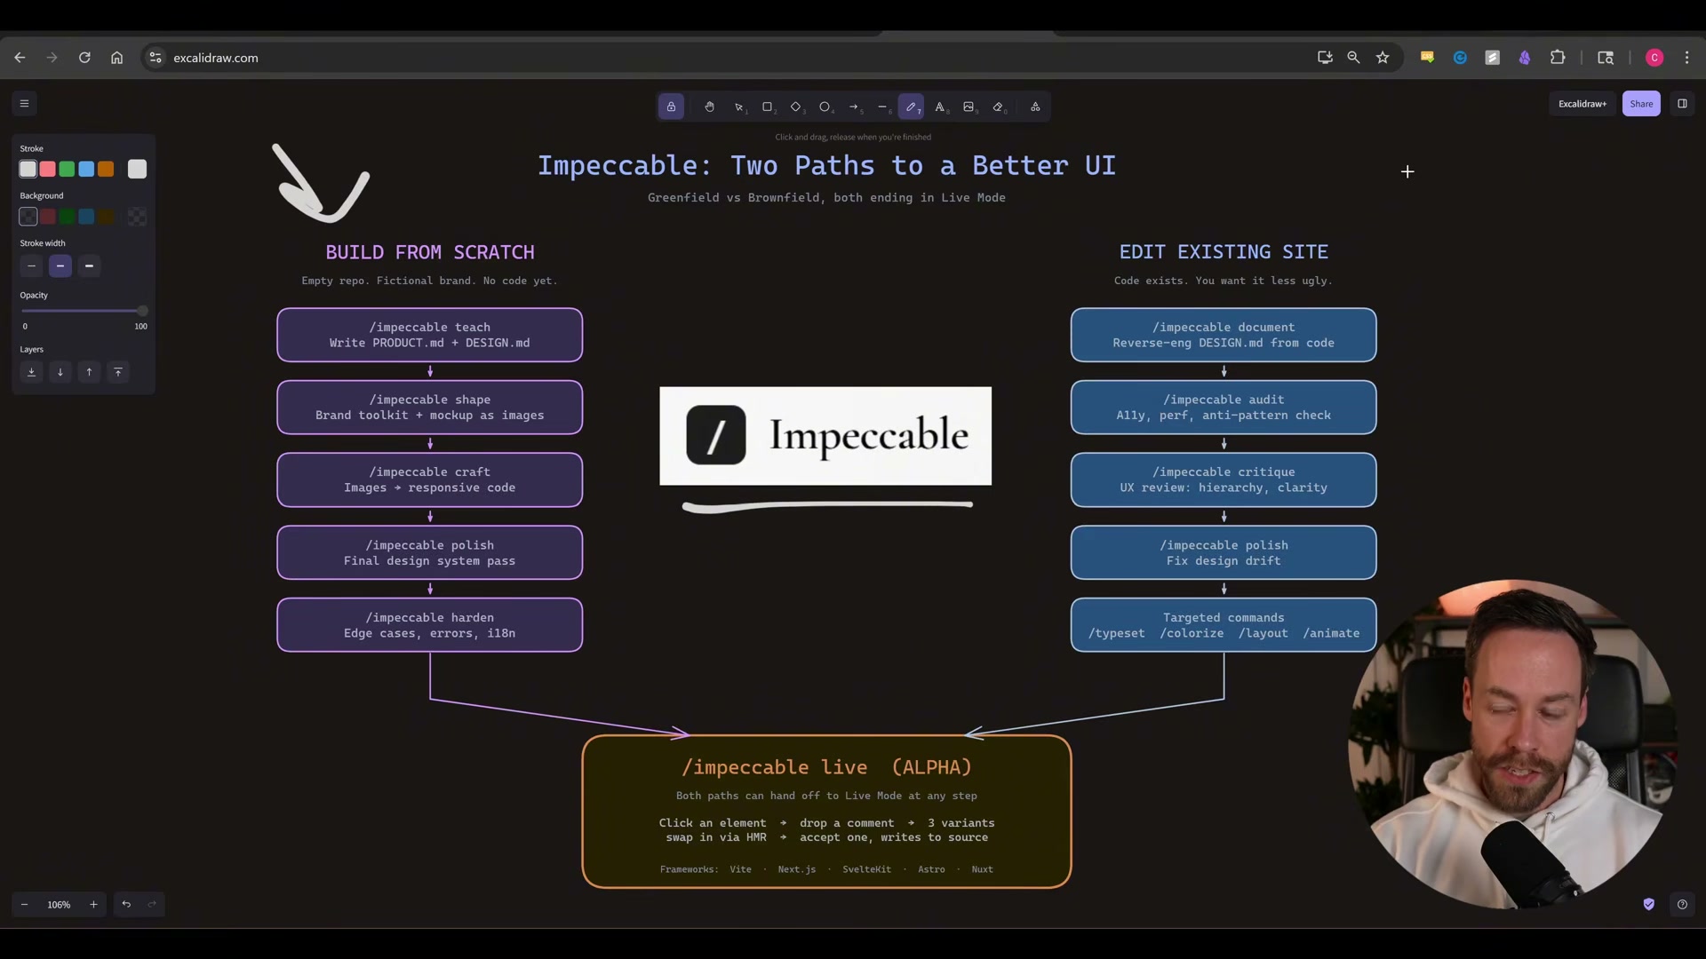This screenshot has height=959, width=1706.
Task: Click the '/impeccable audit' box
Action: [1224, 408]
